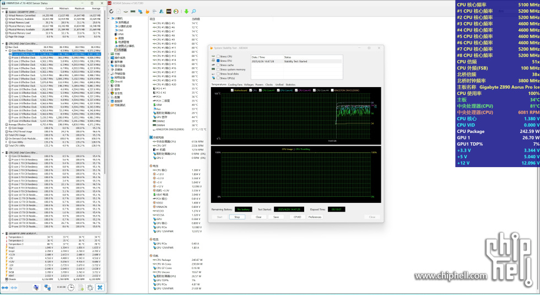Click HWiNFO clock reset icon
This screenshot has height=295, width=540.
click(x=71, y=287)
